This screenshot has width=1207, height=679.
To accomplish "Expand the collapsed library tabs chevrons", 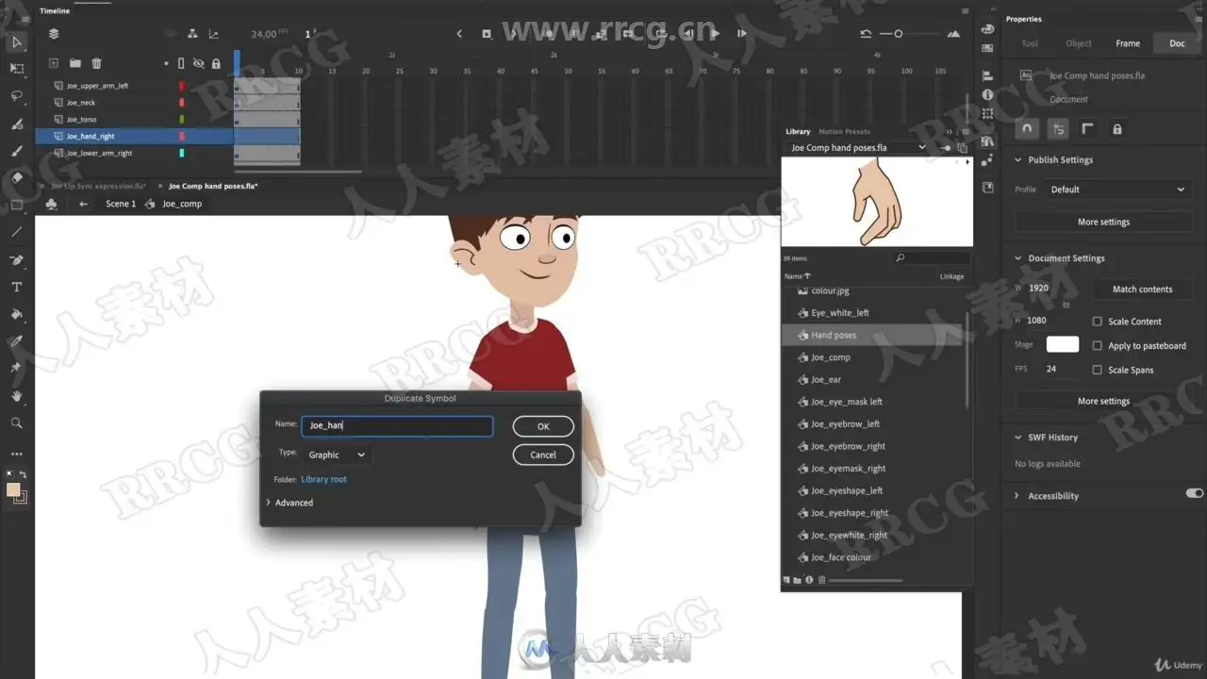I will pyautogui.click(x=949, y=132).
